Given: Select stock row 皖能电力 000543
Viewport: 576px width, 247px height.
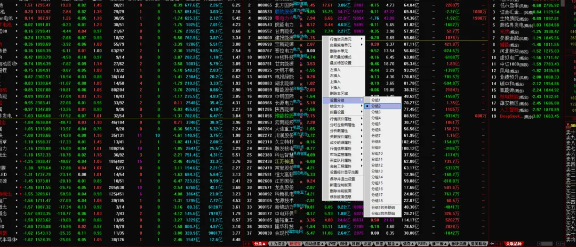Looking at the screenshot, I should click(x=365, y=24).
